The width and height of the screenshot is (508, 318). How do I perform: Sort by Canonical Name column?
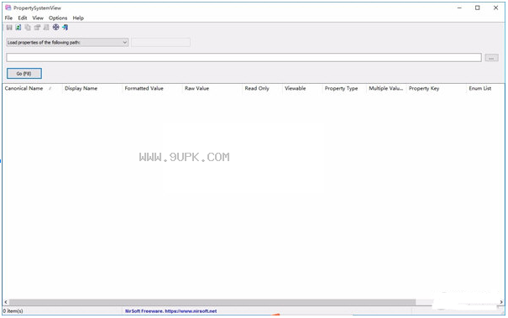point(32,88)
